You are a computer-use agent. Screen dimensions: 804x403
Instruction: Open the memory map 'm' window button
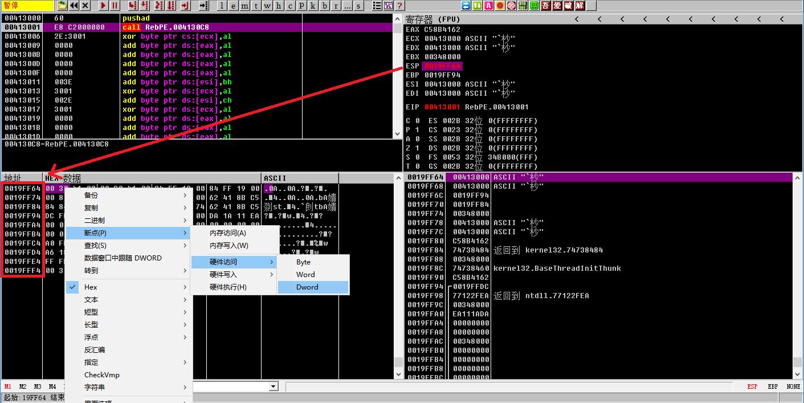[x=245, y=6]
